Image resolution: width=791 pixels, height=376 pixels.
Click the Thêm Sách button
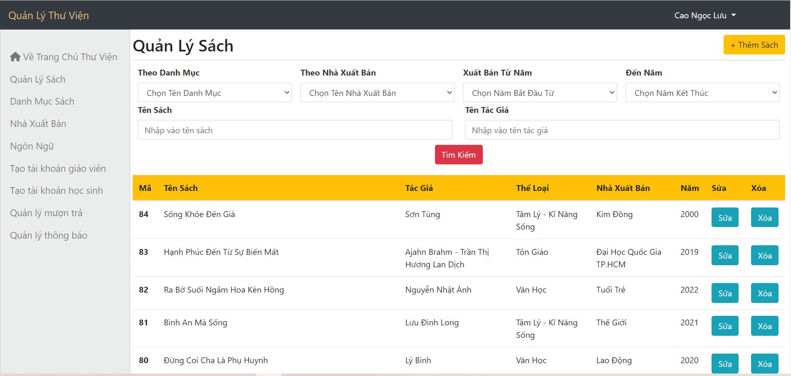(x=754, y=44)
